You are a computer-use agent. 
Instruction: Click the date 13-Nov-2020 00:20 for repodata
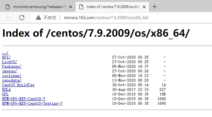130,80
